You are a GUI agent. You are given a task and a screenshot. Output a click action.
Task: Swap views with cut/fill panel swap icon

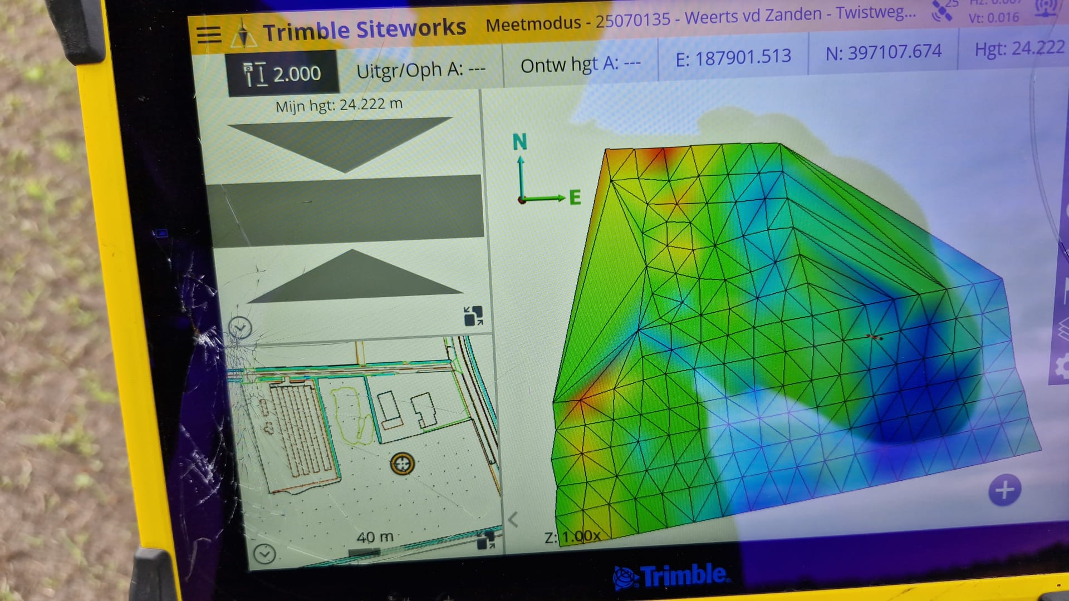(x=473, y=316)
